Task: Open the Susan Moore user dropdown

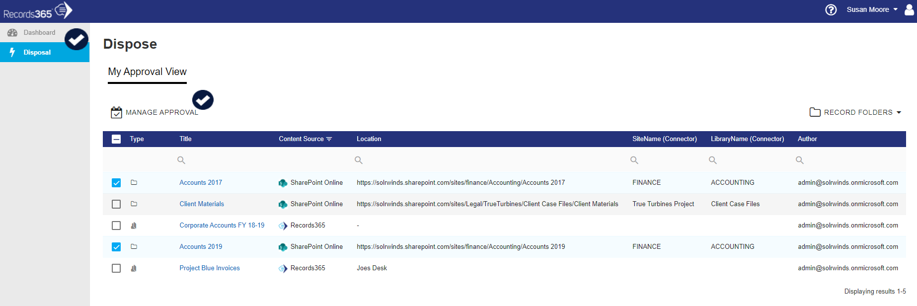Action: point(872,9)
